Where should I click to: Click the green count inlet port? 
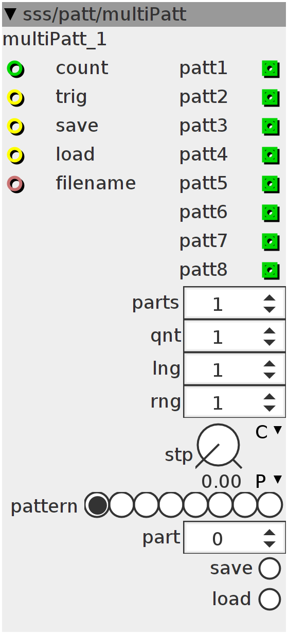pos(15,68)
